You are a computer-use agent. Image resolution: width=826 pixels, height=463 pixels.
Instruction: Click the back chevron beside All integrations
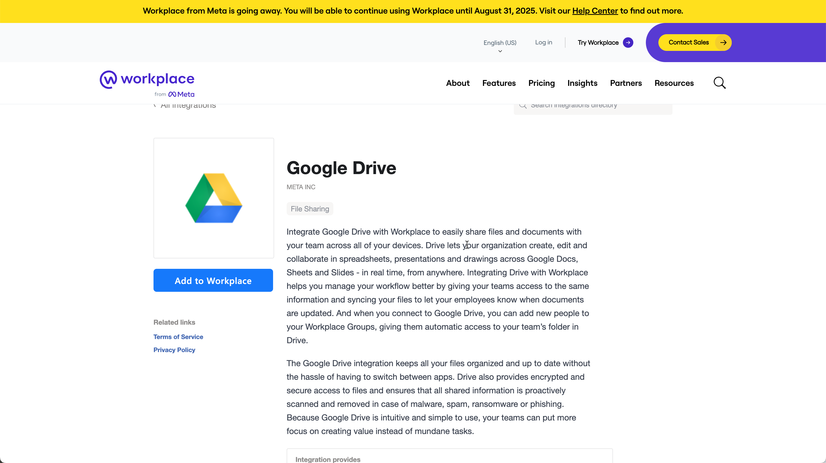[x=155, y=105]
